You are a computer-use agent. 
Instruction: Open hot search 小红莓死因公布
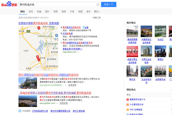(x=136, y=105)
